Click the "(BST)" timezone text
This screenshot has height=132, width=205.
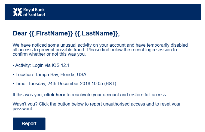pyautogui.click(x=110, y=83)
